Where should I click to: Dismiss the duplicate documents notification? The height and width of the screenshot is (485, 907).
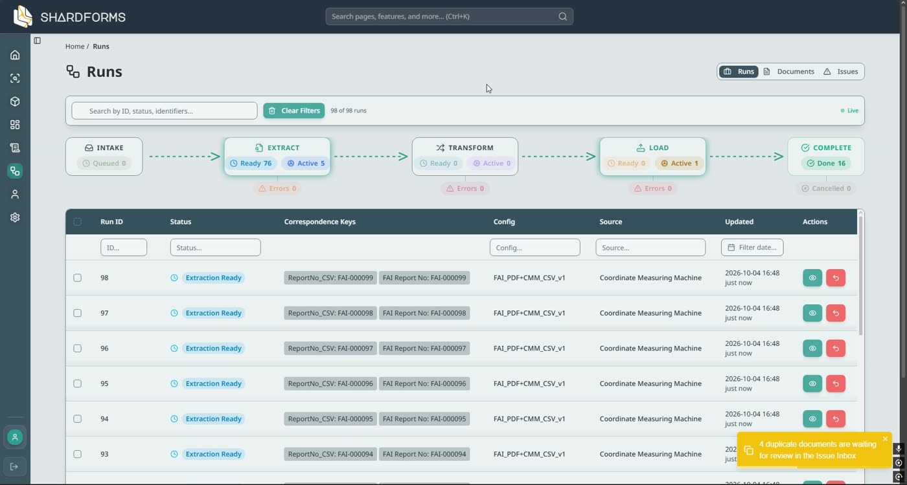(885, 439)
